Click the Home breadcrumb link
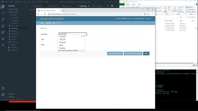 (42, 23)
